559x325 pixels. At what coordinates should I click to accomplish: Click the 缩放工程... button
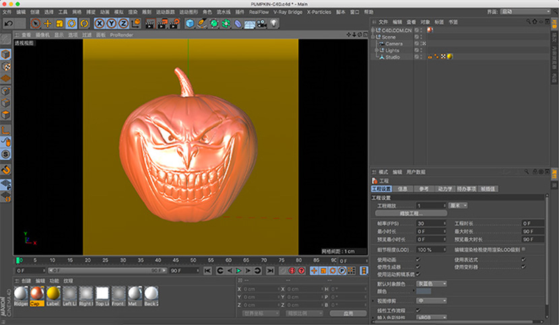coord(411,213)
